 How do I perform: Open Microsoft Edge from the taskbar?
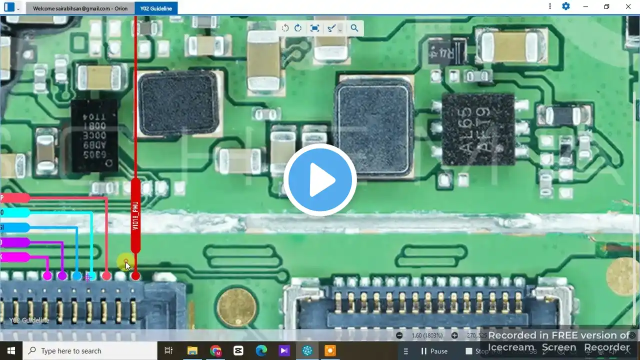(261, 351)
